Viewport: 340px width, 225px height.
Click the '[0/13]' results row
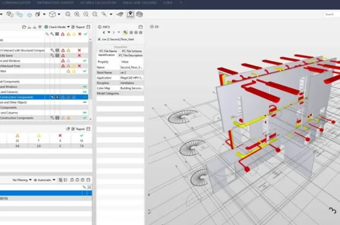pyautogui.click(x=46, y=198)
